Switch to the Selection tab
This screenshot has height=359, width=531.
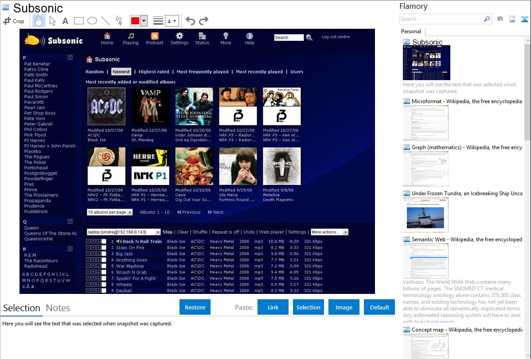click(22, 308)
